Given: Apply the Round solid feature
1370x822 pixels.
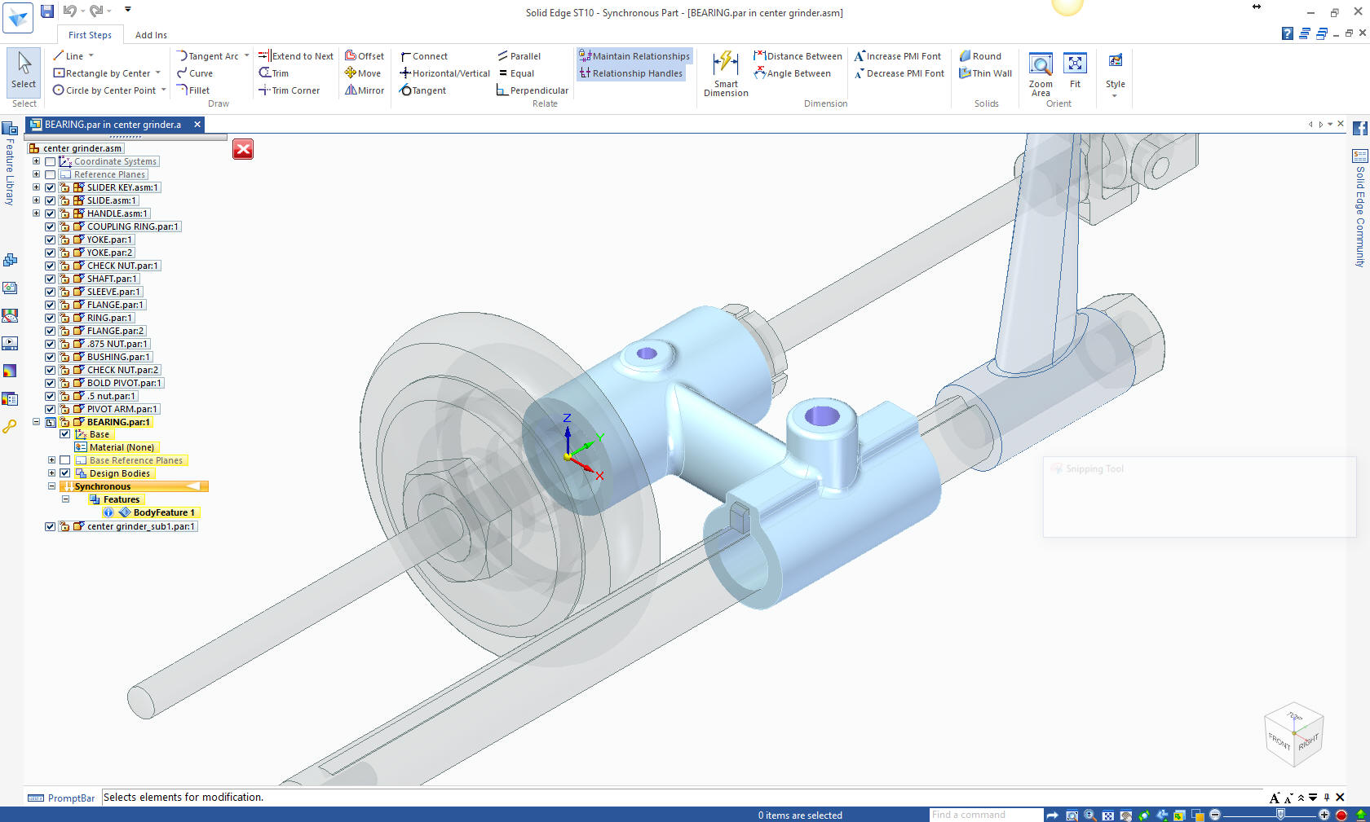Looking at the screenshot, I should 980,56.
